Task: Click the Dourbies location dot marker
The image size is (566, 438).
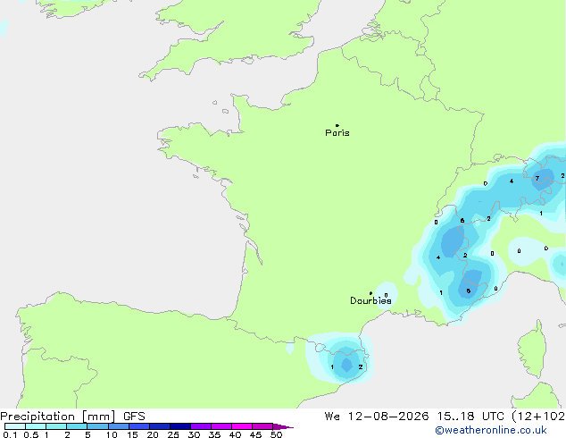Action: 370,293
